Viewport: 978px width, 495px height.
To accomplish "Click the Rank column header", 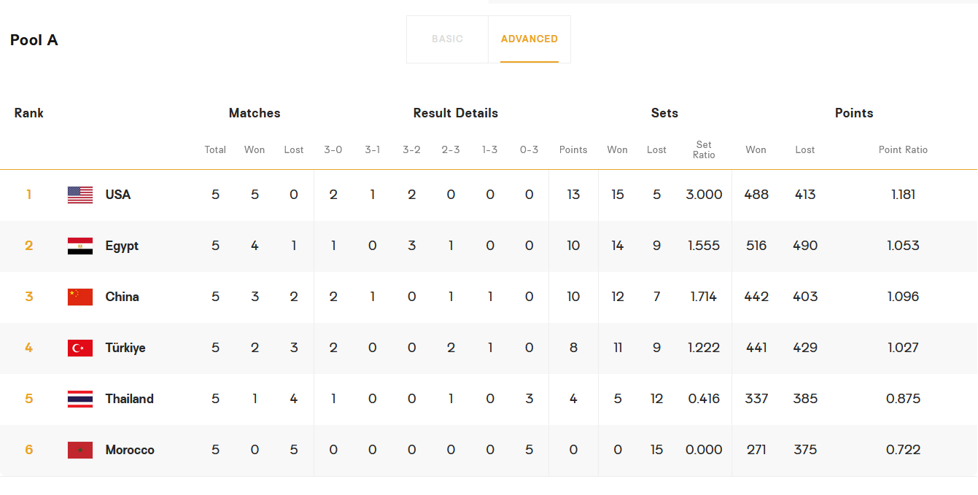I will coord(29,113).
